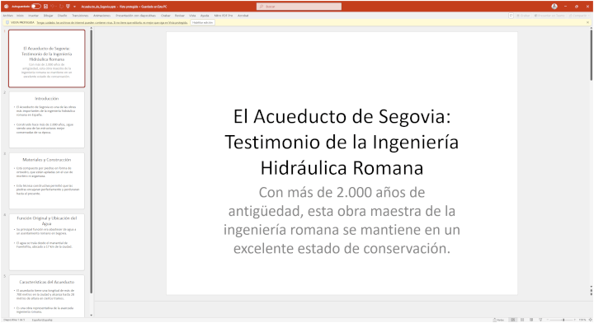Click the Save (floppy disk) icon
This screenshot has height=323, width=594.
tap(46, 6)
